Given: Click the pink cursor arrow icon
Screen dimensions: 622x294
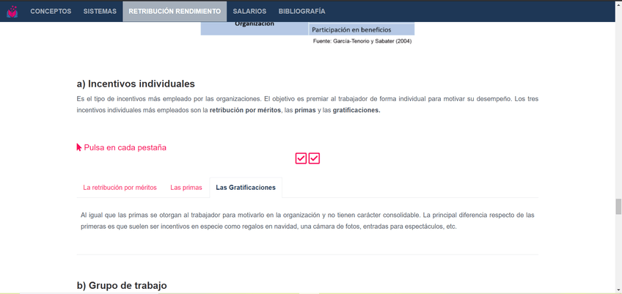Looking at the screenshot, I should (79, 147).
